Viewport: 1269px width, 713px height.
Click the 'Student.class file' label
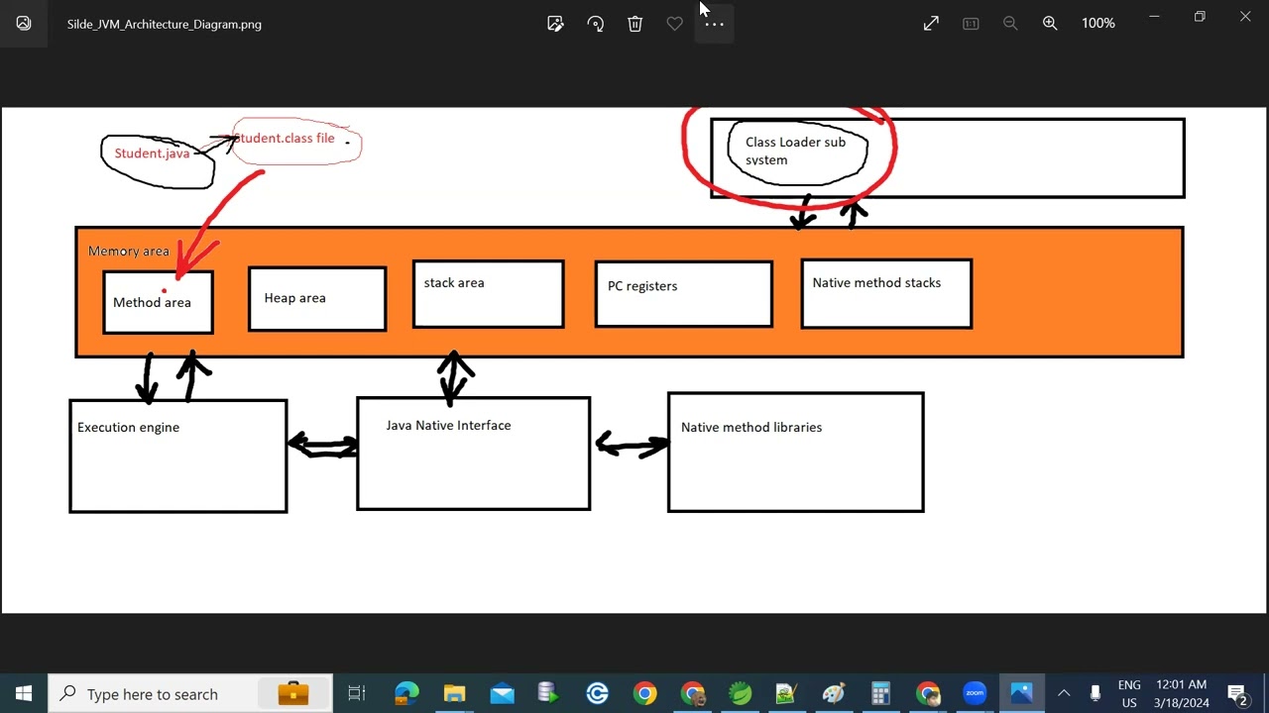pos(286,139)
